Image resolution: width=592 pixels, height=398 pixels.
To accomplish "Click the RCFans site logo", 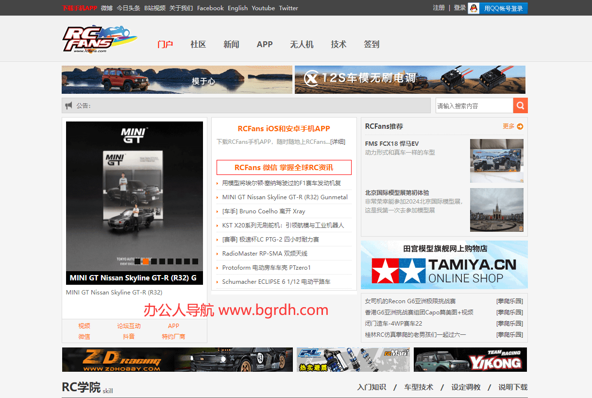I will pyautogui.click(x=99, y=39).
